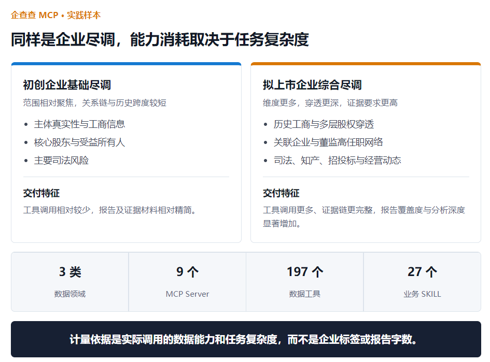Click the 企查查 MCP • 实践样本 header label
Image resolution: width=490 pixels, height=362 pixels.
55,15
